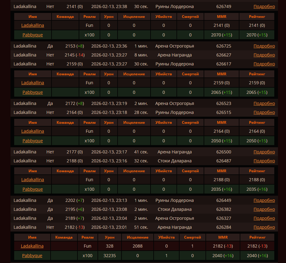View Подробно for match 626327
This screenshot has width=286, height=263.
coord(264,218)
